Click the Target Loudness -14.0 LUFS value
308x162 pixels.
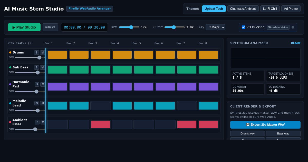[278, 78]
